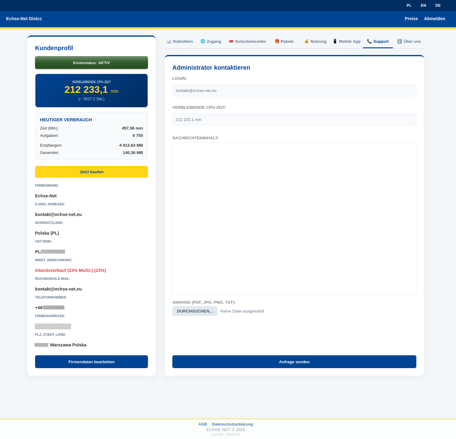Click the 'Warszawa Polska' address text
The image size is (456, 439).
(x=68, y=345)
